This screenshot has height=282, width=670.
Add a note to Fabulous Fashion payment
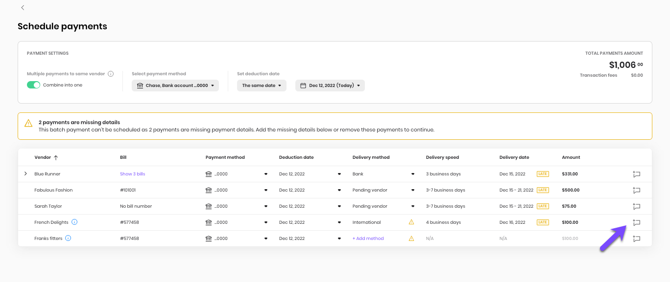(x=636, y=190)
